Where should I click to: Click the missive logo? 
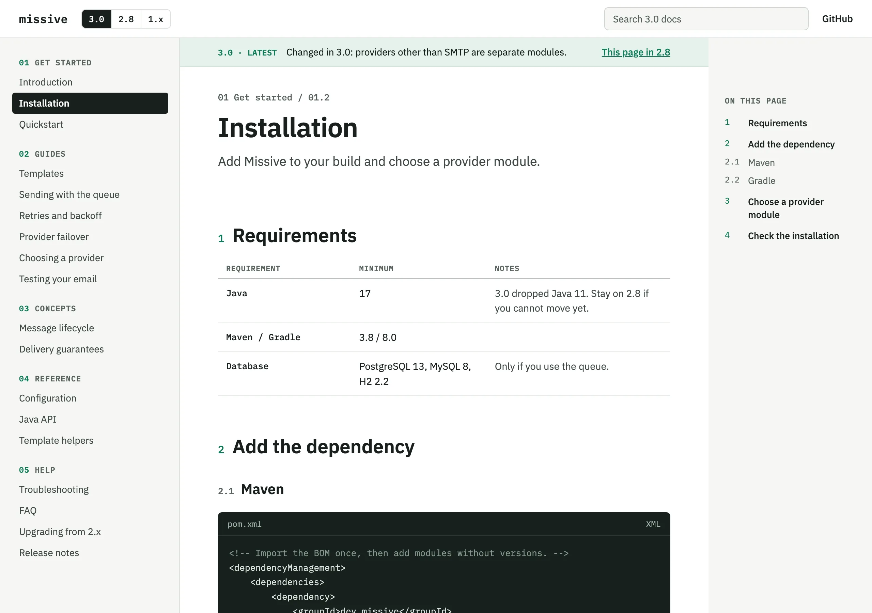click(43, 19)
